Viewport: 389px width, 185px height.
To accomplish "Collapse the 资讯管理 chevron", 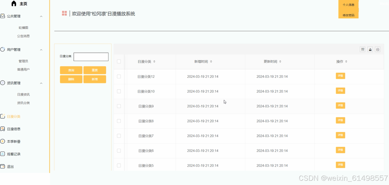I will point(41,83).
